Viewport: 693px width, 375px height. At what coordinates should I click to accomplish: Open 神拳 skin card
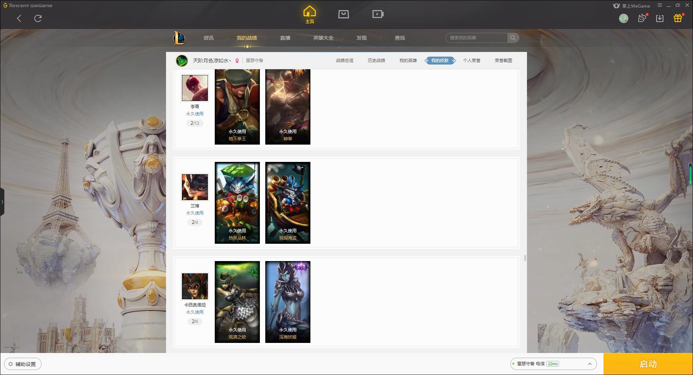288,107
